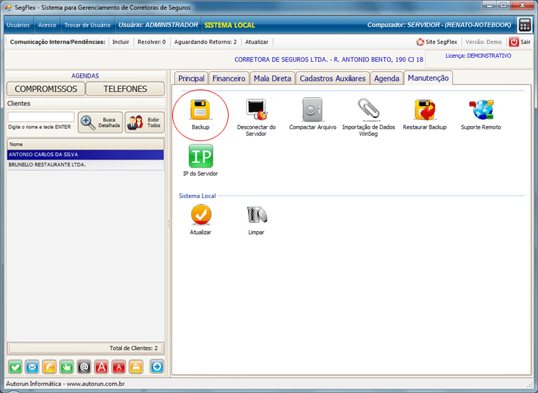This screenshot has width=538, height=393.
Task: Click the large red letter A icon
Action: point(101,367)
